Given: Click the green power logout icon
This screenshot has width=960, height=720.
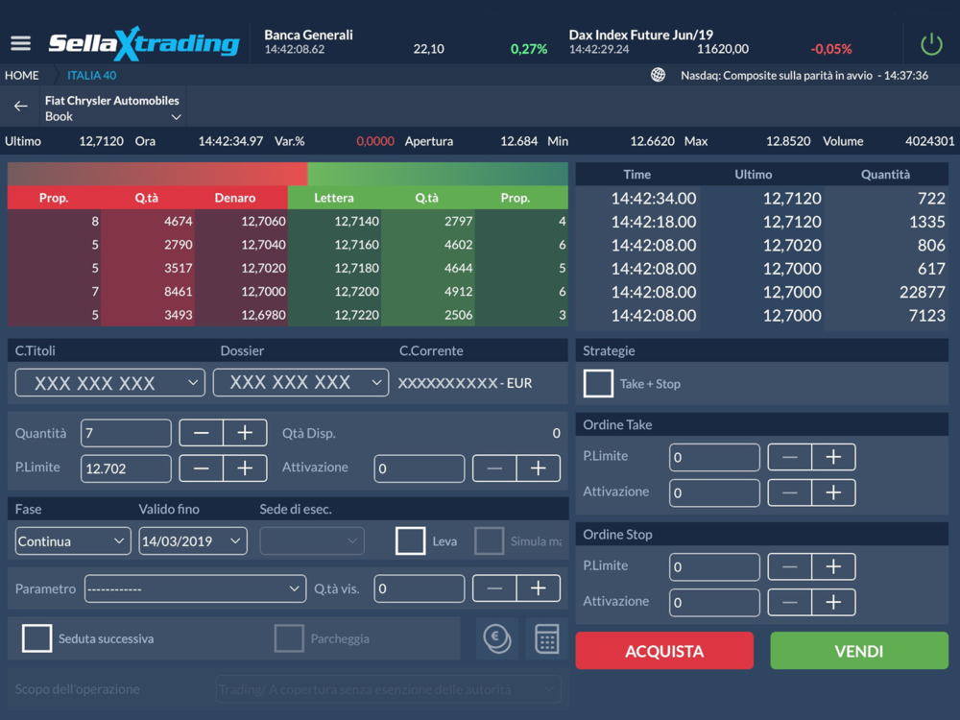Looking at the screenshot, I should tap(931, 44).
